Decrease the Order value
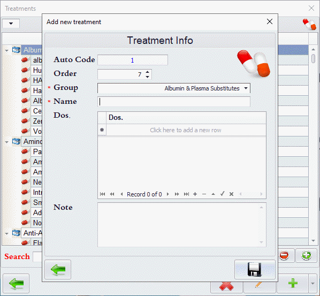This screenshot has width=320, height=296. [x=148, y=77]
